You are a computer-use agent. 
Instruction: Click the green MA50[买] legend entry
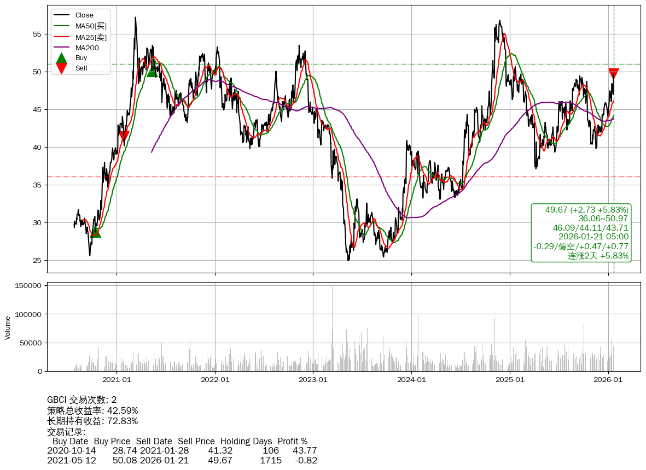pos(91,26)
